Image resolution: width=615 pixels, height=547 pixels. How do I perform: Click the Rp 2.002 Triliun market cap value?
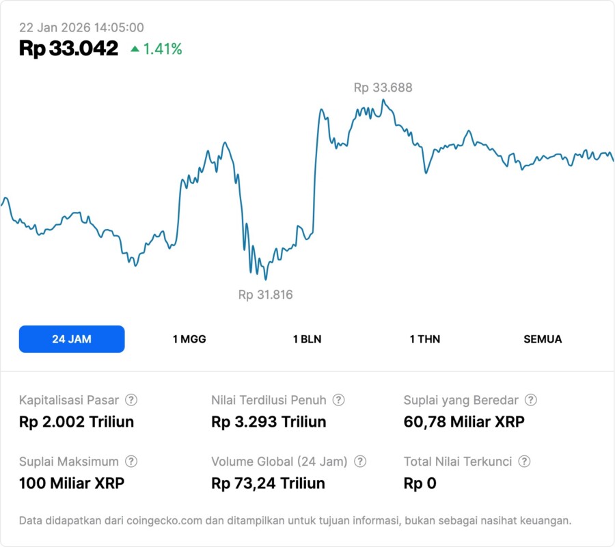pos(77,422)
